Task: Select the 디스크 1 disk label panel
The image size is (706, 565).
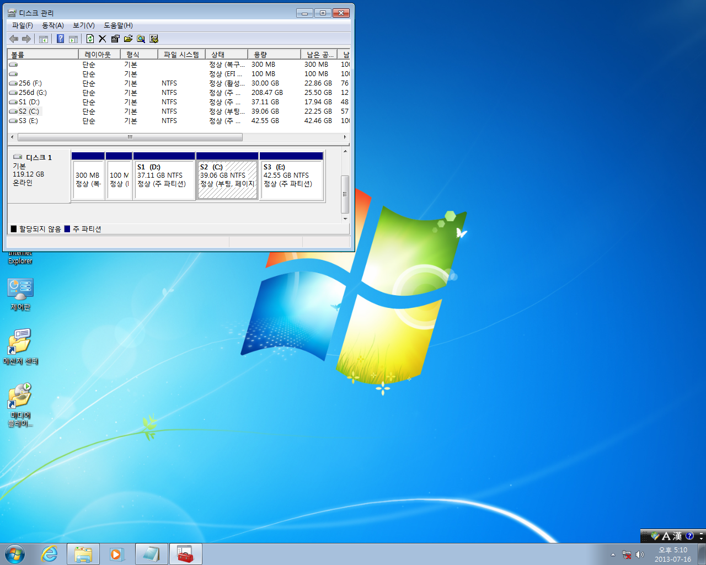Action: coord(39,175)
